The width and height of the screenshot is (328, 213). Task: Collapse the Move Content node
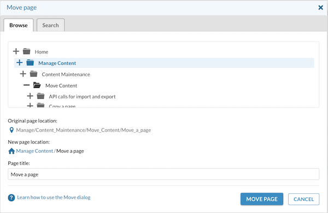[x=26, y=85]
